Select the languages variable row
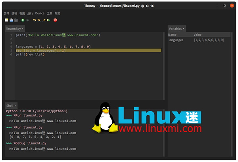 [199, 40]
